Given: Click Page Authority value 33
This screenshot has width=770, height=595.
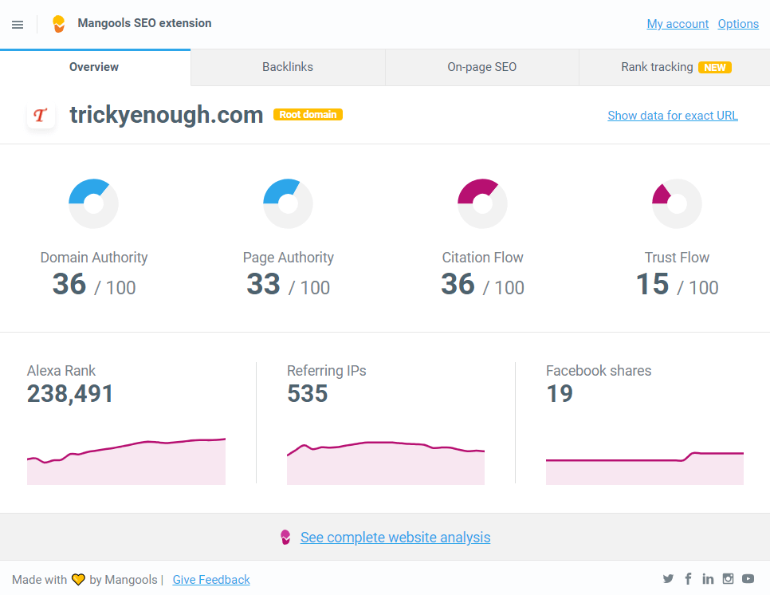Looking at the screenshot, I should pos(264,284).
